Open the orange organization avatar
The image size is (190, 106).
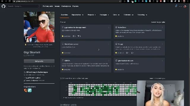point(26,90)
